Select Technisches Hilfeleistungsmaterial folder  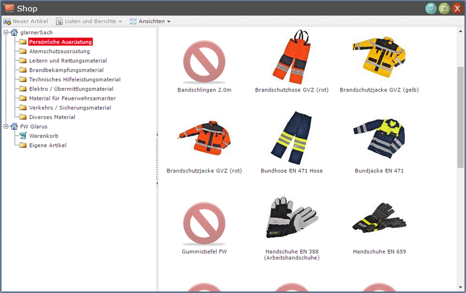(x=75, y=80)
